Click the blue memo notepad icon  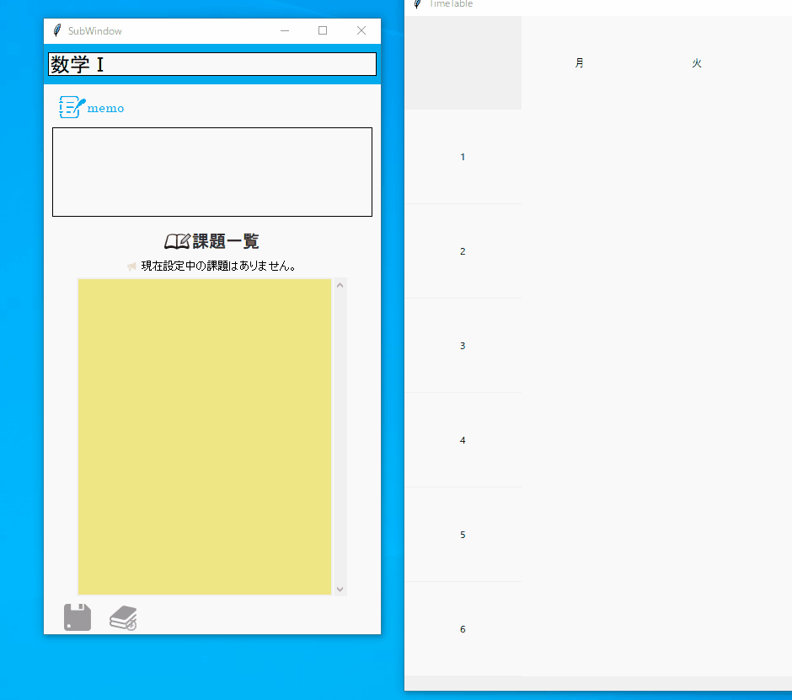click(x=69, y=107)
